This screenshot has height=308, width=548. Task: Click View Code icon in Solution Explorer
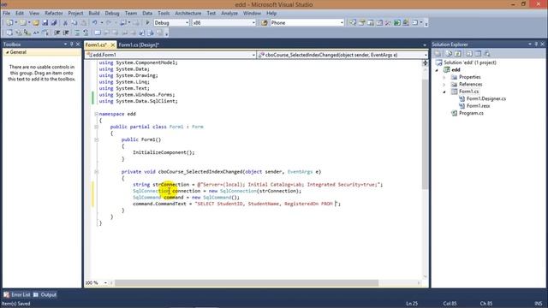[469, 53]
